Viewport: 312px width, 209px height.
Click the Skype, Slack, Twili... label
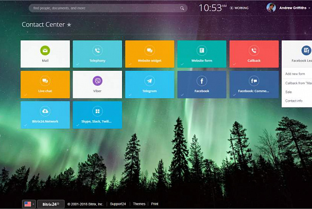tap(96, 121)
